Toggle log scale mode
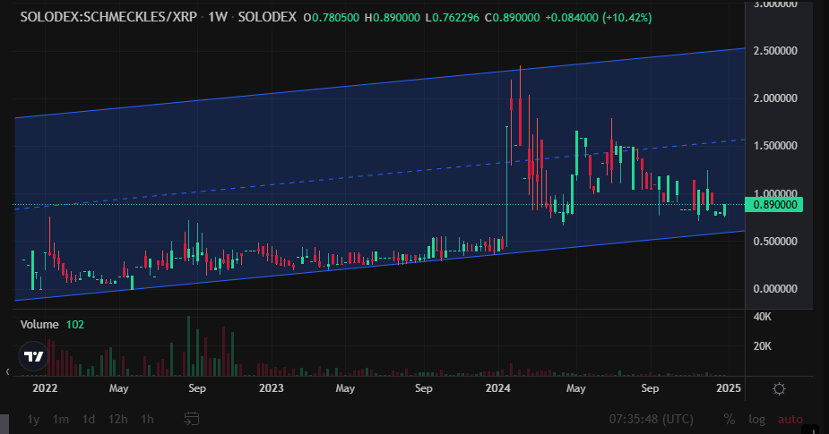The height and width of the screenshot is (434, 829). [x=756, y=419]
